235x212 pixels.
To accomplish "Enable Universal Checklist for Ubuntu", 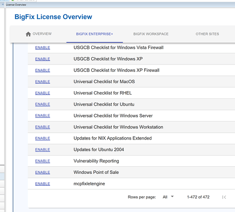I will [42, 104].
